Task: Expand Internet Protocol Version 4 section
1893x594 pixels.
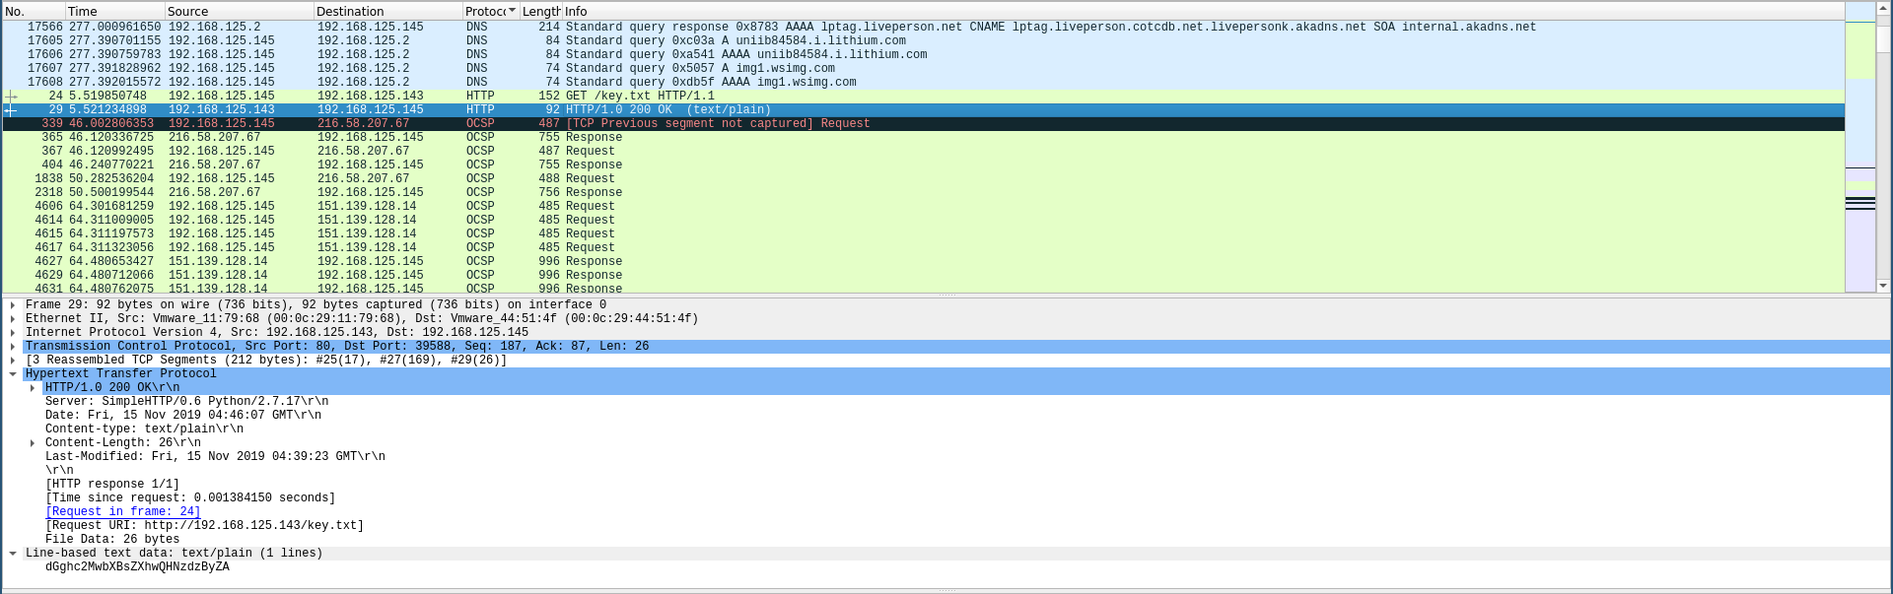Action: coord(12,333)
